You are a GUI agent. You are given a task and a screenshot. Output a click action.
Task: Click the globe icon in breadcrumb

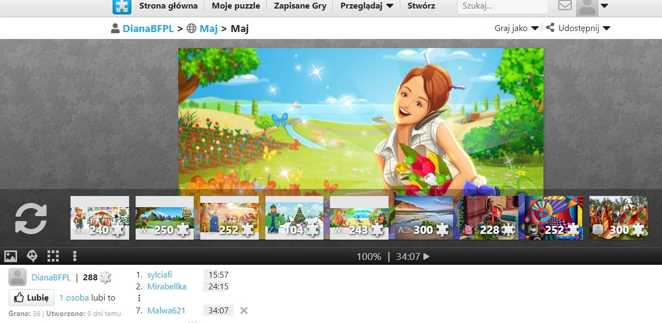pos(192,29)
